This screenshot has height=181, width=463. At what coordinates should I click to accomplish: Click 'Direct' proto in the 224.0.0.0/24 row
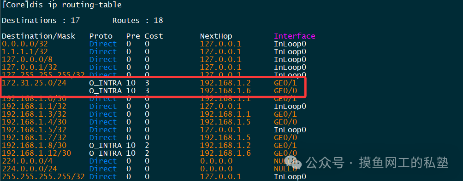[103, 169]
